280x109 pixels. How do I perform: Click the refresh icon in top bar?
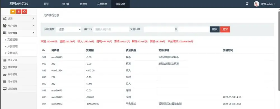247,4
